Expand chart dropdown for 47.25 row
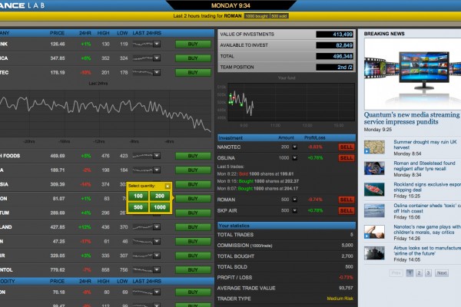Screen dimensions: 461x307 coord(157,241)
